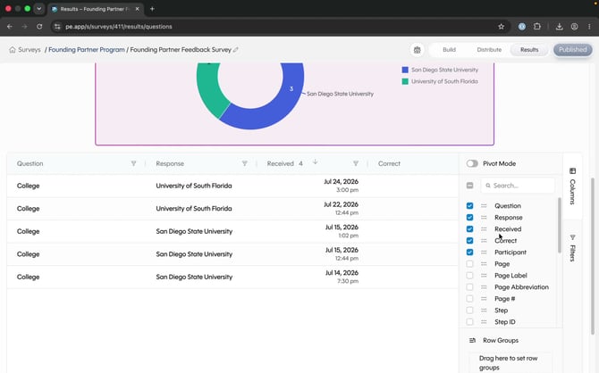
Task: Toggle the select-all columns checkbox
Action: point(470,186)
